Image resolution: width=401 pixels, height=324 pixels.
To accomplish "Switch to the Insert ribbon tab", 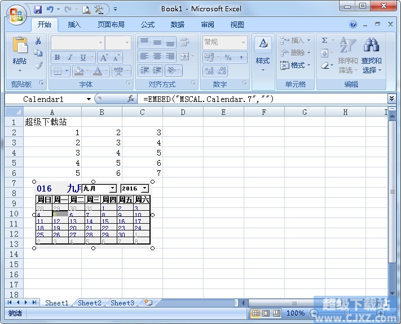I will [74, 25].
